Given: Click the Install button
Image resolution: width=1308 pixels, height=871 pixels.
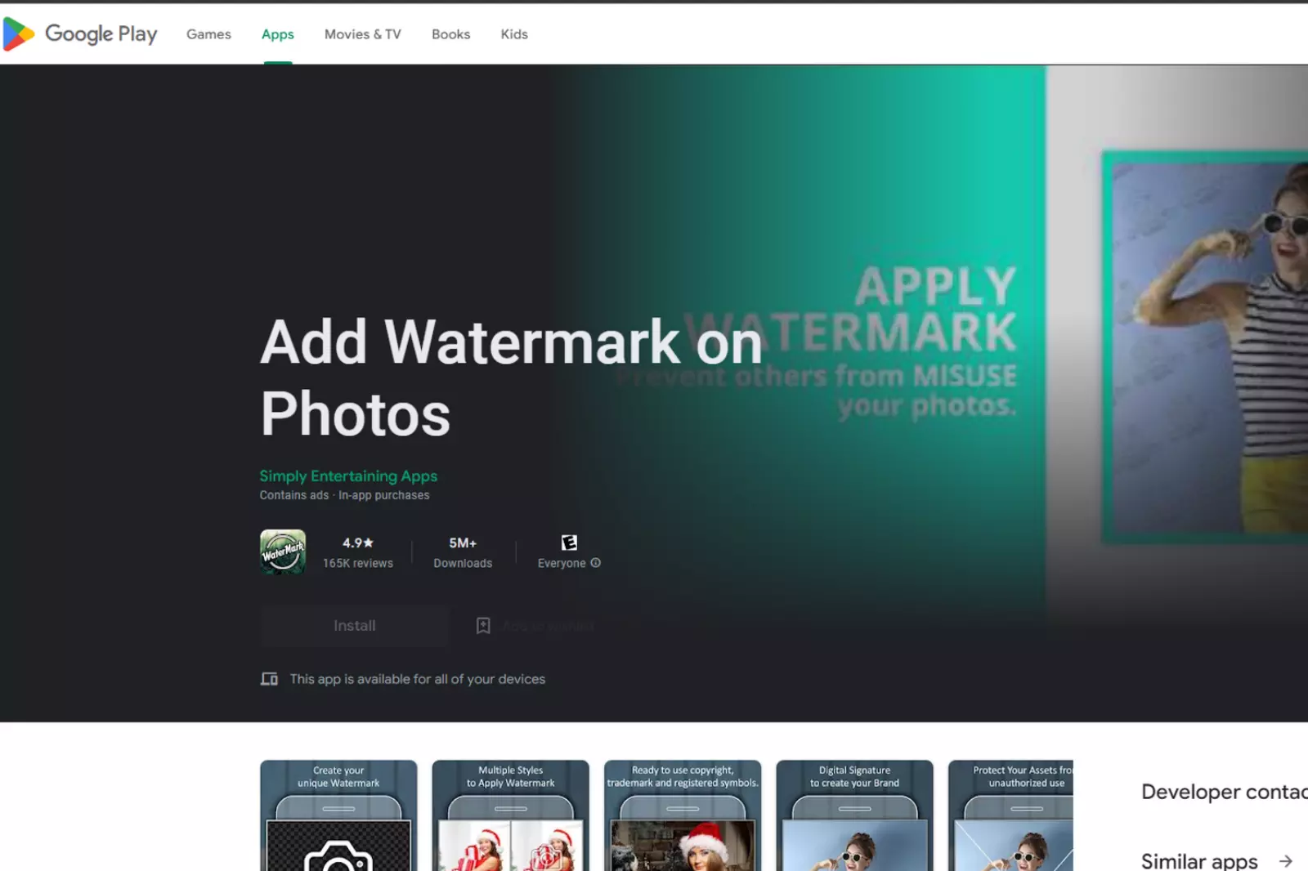Looking at the screenshot, I should point(355,626).
